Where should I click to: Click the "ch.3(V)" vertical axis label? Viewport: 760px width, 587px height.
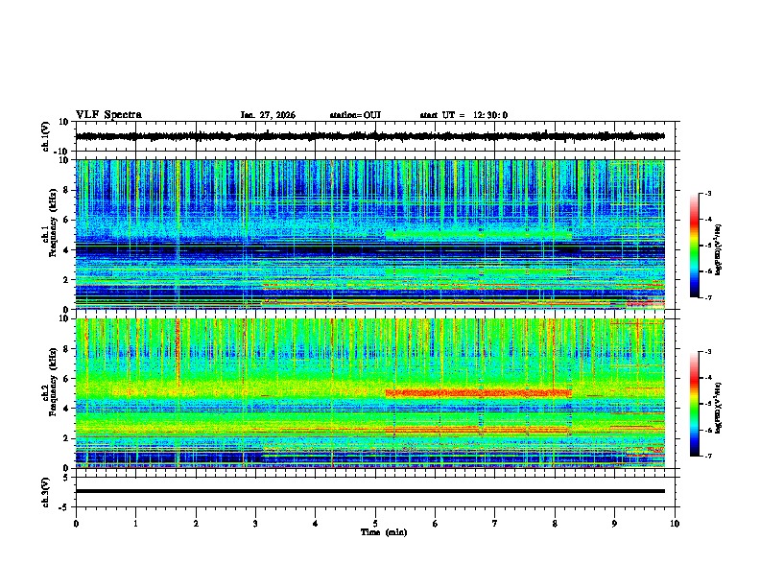pyautogui.click(x=46, y=492)
